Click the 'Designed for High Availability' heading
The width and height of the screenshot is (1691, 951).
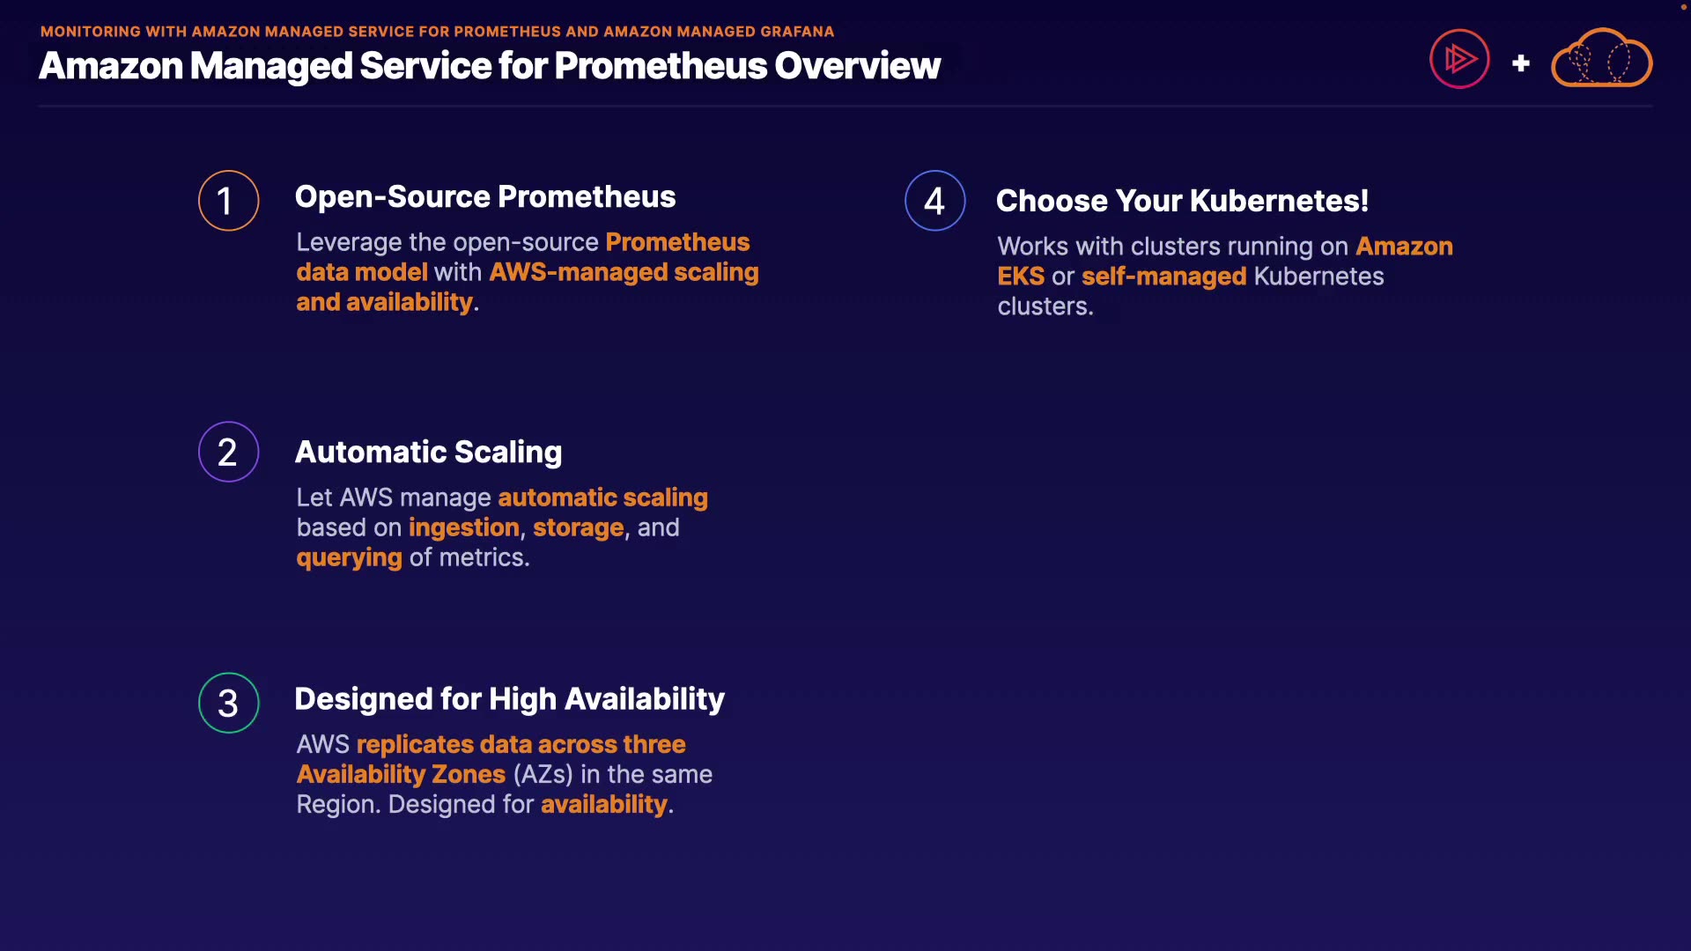coord(509,699)
